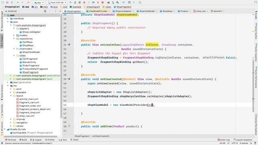
Task: Open the AVD Manager icon
Action: coord(113,2)
